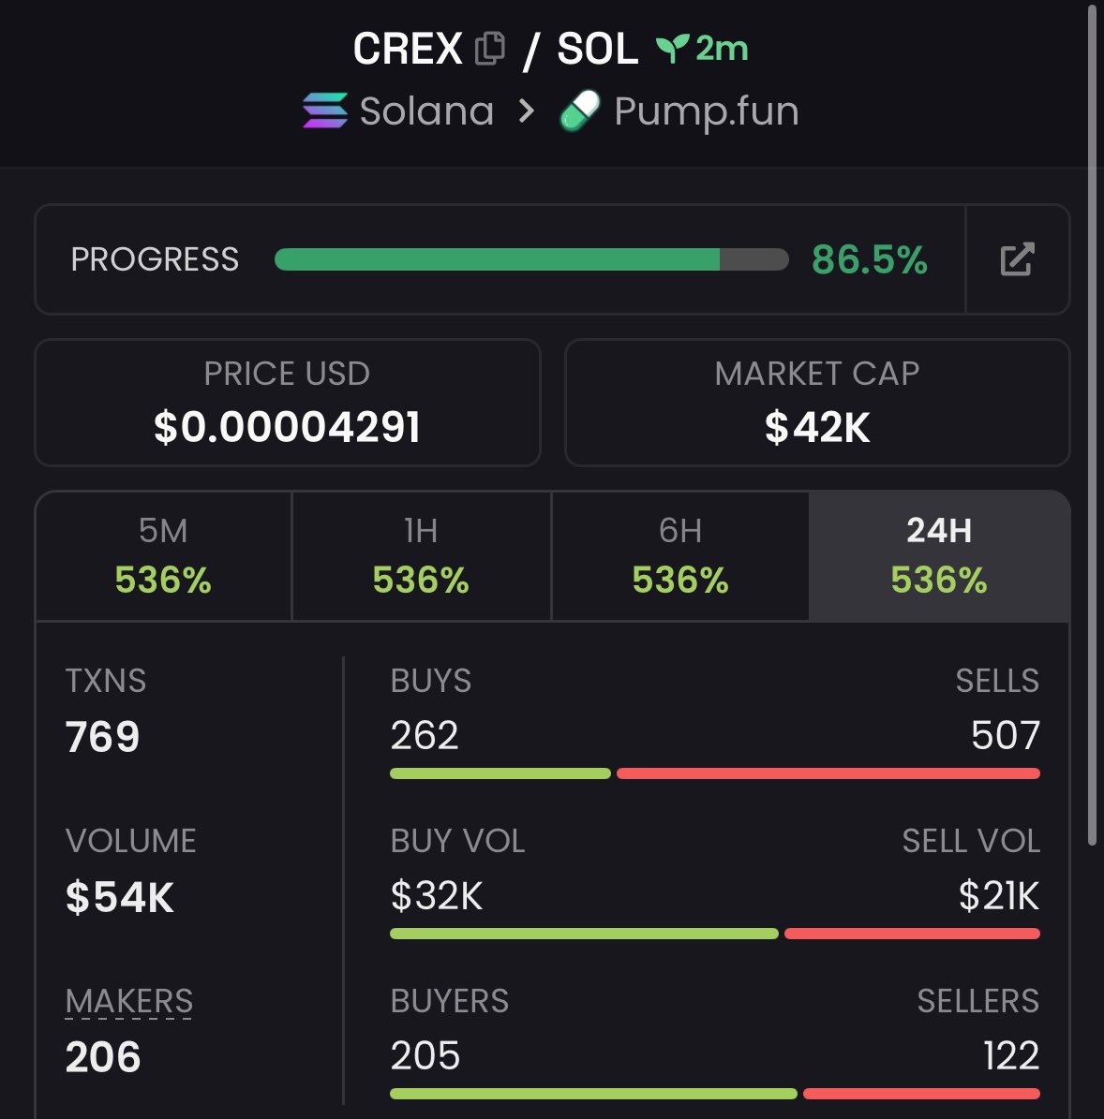Click the green sprout age icon
The image size is (1104, 1119).
[x=672, y=49]
